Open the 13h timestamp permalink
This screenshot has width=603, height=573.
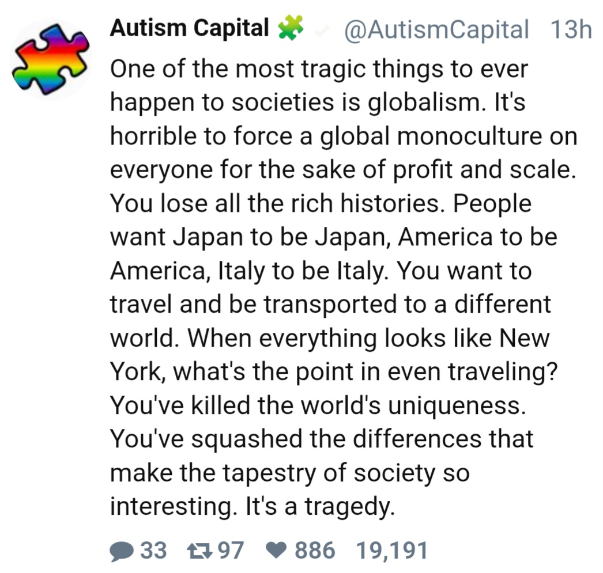571,30
